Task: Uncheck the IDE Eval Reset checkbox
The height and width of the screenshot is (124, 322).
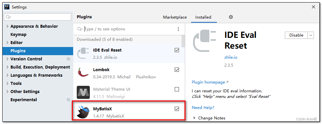Action: click(177, 50)
